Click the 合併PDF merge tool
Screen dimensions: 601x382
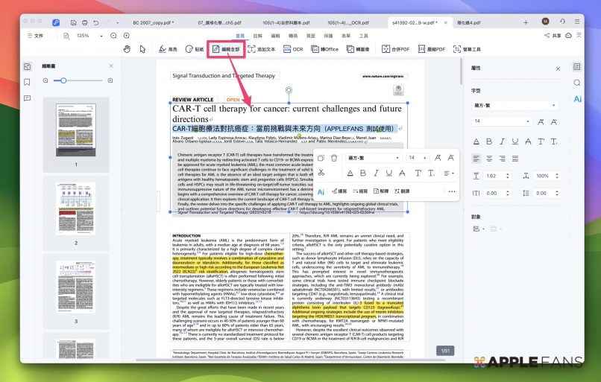(394, 49)
